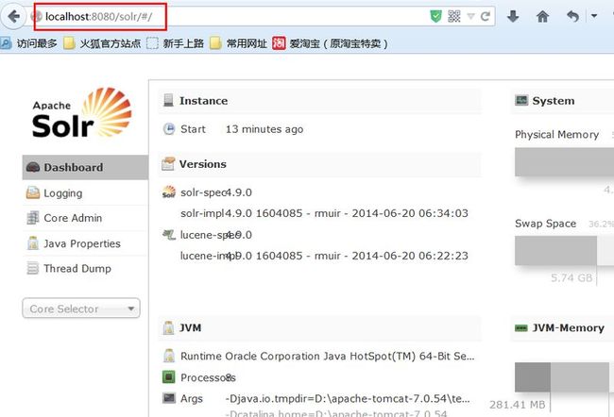Screen dimensions: 614x417
Task: Click the jar icon beside Runtime
Action: pyautogui.click(x=169, y=356)
